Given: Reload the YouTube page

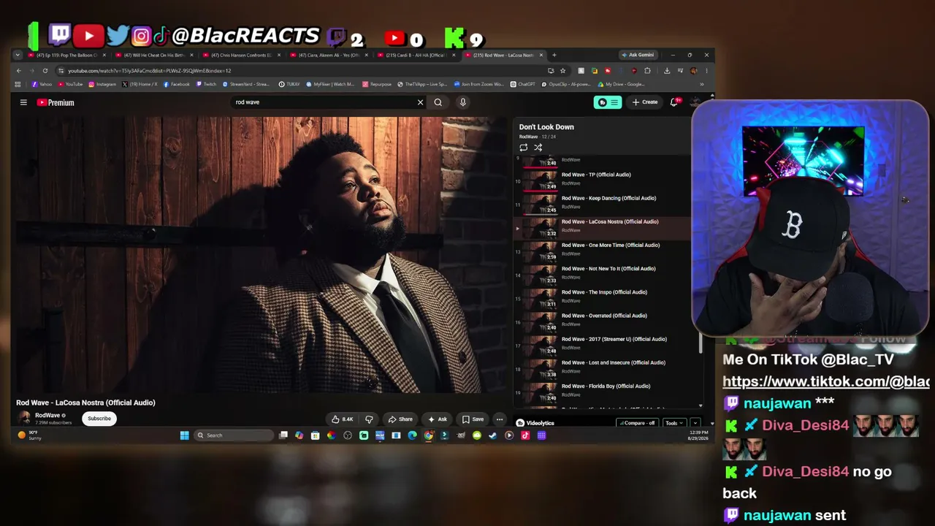Looking at the screenshot, I should pyautogui.click(x=45, y=71).
